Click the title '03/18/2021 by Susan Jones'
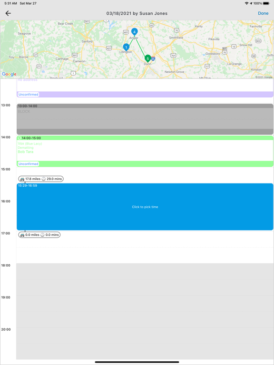The image size is (274, 365). pyautogui.click(x=137, y=13)
